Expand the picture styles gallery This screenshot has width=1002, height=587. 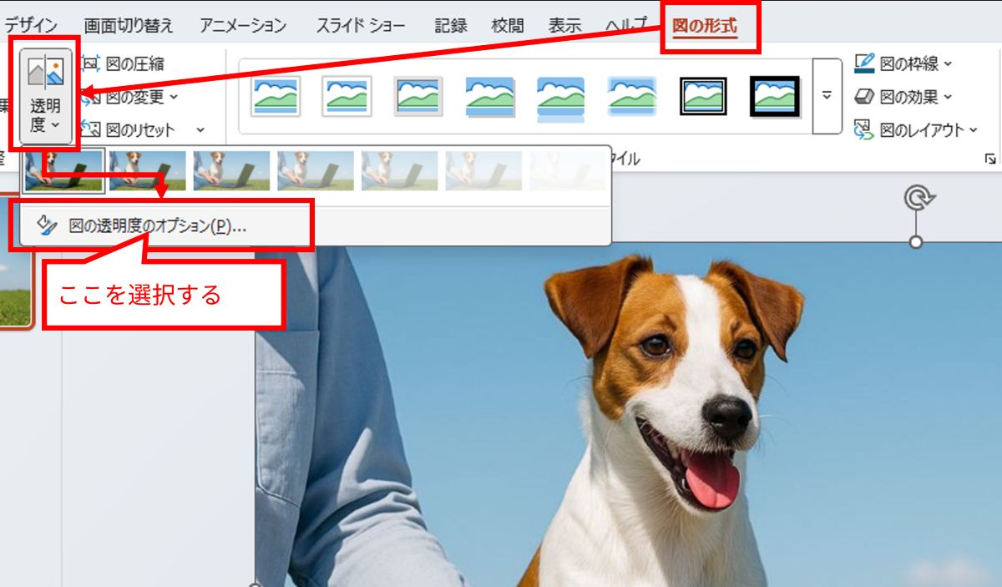coord(827,96)
